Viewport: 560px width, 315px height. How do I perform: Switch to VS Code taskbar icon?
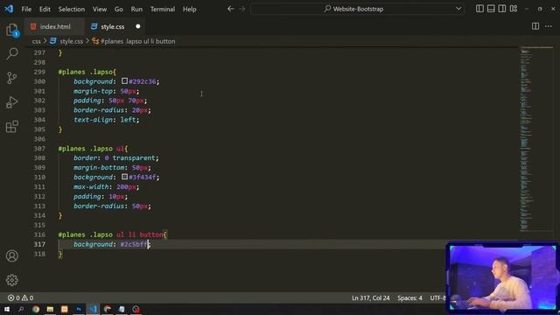click(94, 309)
